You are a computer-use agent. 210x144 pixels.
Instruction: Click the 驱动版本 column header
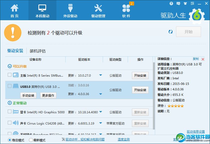tap(84, 59)
